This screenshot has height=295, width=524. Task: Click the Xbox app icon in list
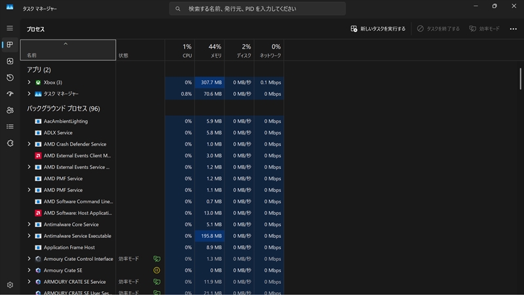tap(38, 83)
